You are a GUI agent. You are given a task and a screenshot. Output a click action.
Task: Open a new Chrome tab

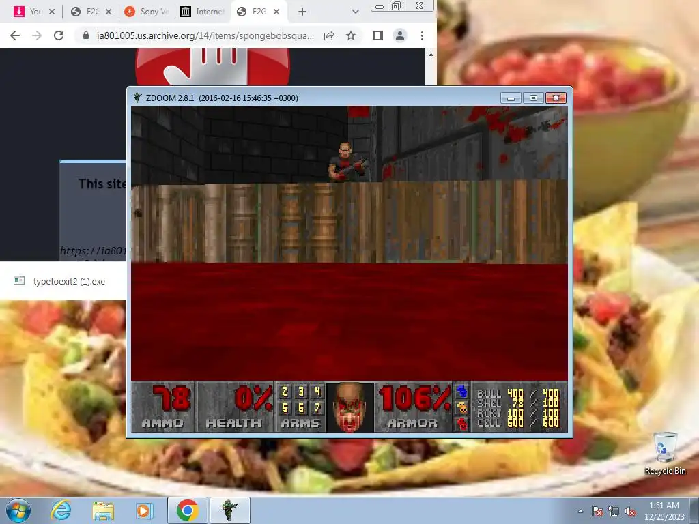tap(302, 12)
